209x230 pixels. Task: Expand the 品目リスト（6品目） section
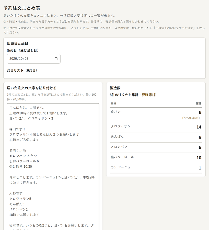pos(22,71)
